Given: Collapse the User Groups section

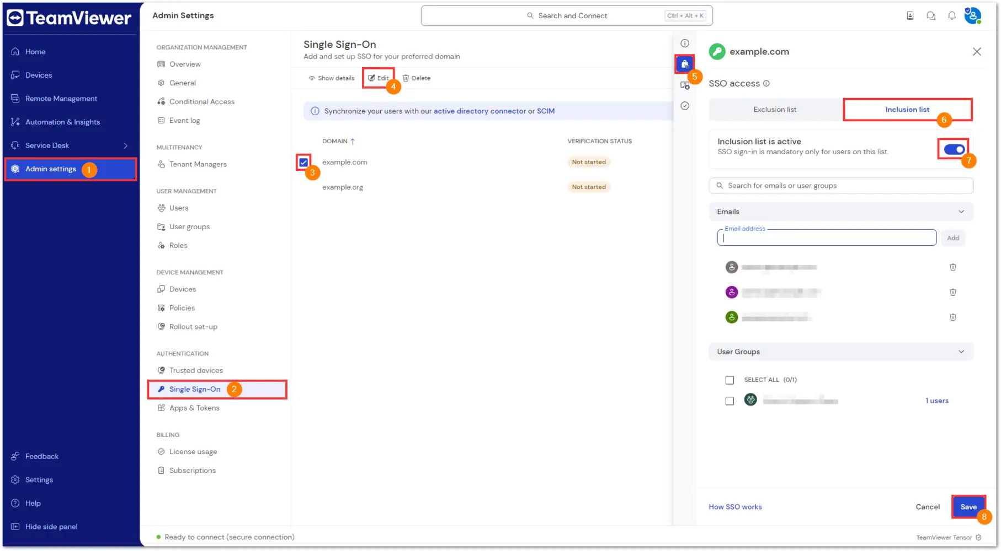Looking at the screenshot, I should [x=961, y=352].
